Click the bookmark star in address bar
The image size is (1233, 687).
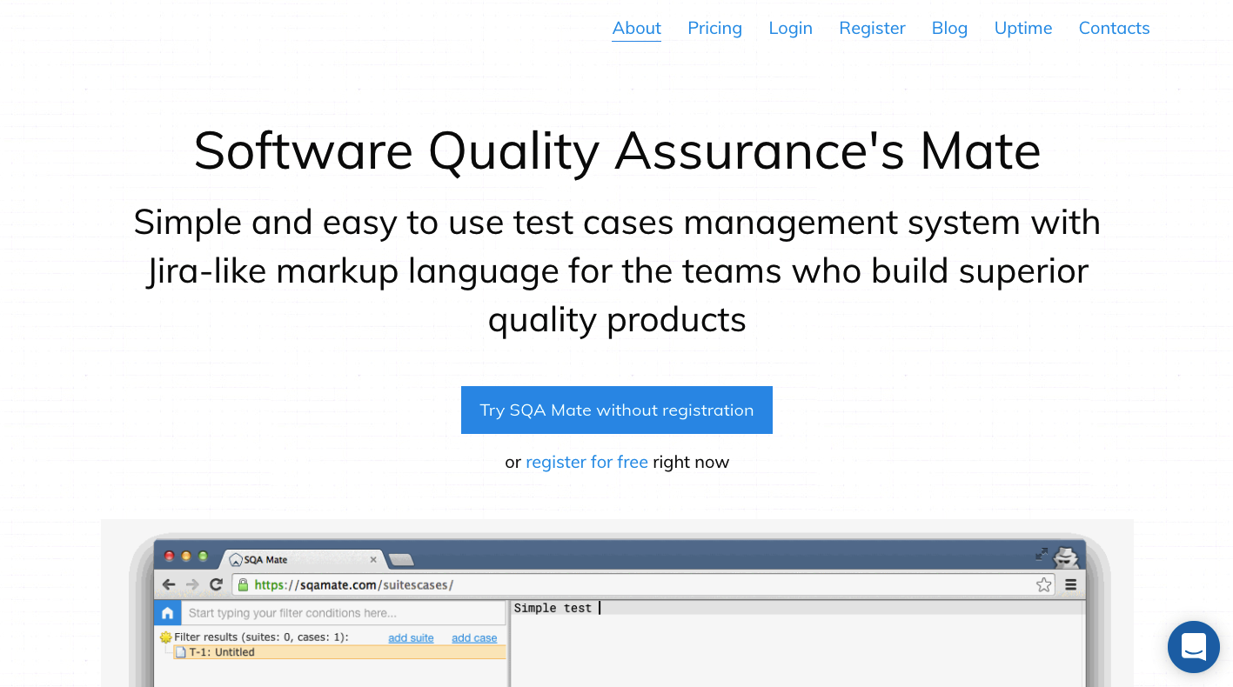[x=1043, y=585]
